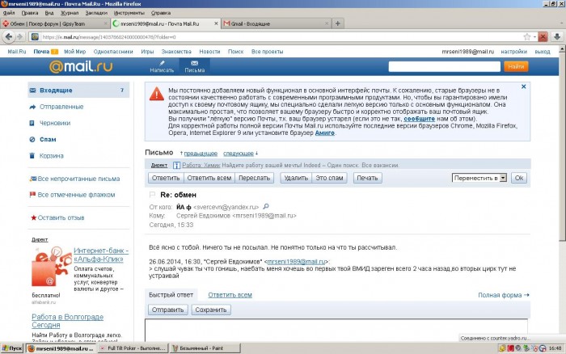
Task: Open the Справка menu
Action: click(161, 13)
